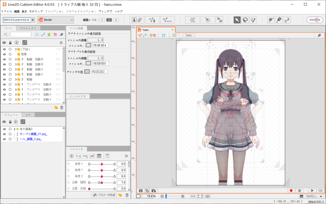
Task: Start recording with the red record button
Action: 291,191
